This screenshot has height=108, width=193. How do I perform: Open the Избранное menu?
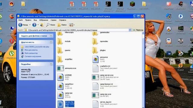tap(43, 20)
